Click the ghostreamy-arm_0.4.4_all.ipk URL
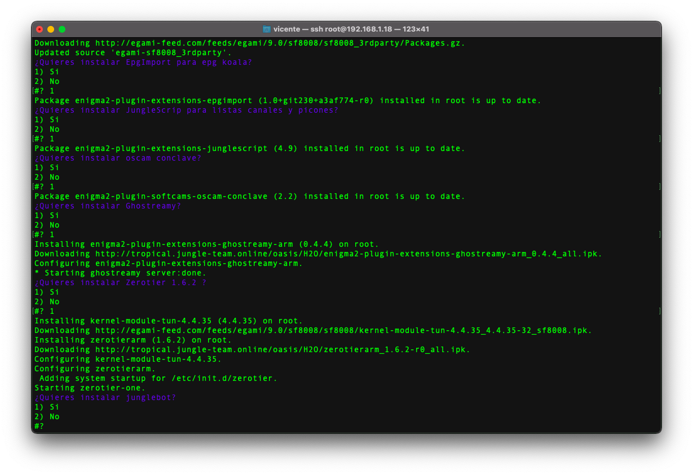 (x=348, y=254)
